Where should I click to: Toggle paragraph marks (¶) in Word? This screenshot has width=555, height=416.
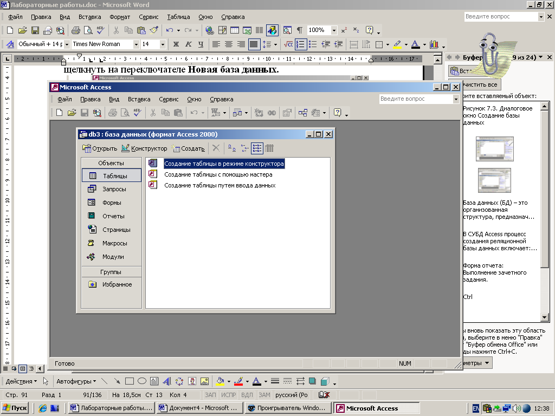click(299, 30)
